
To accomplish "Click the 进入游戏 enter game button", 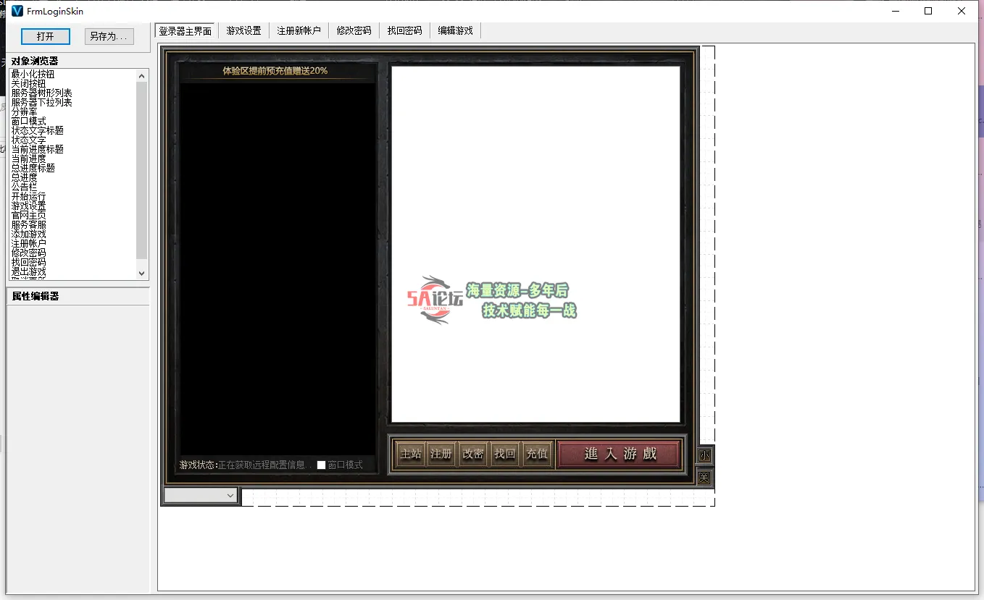I will coord(620,454).
